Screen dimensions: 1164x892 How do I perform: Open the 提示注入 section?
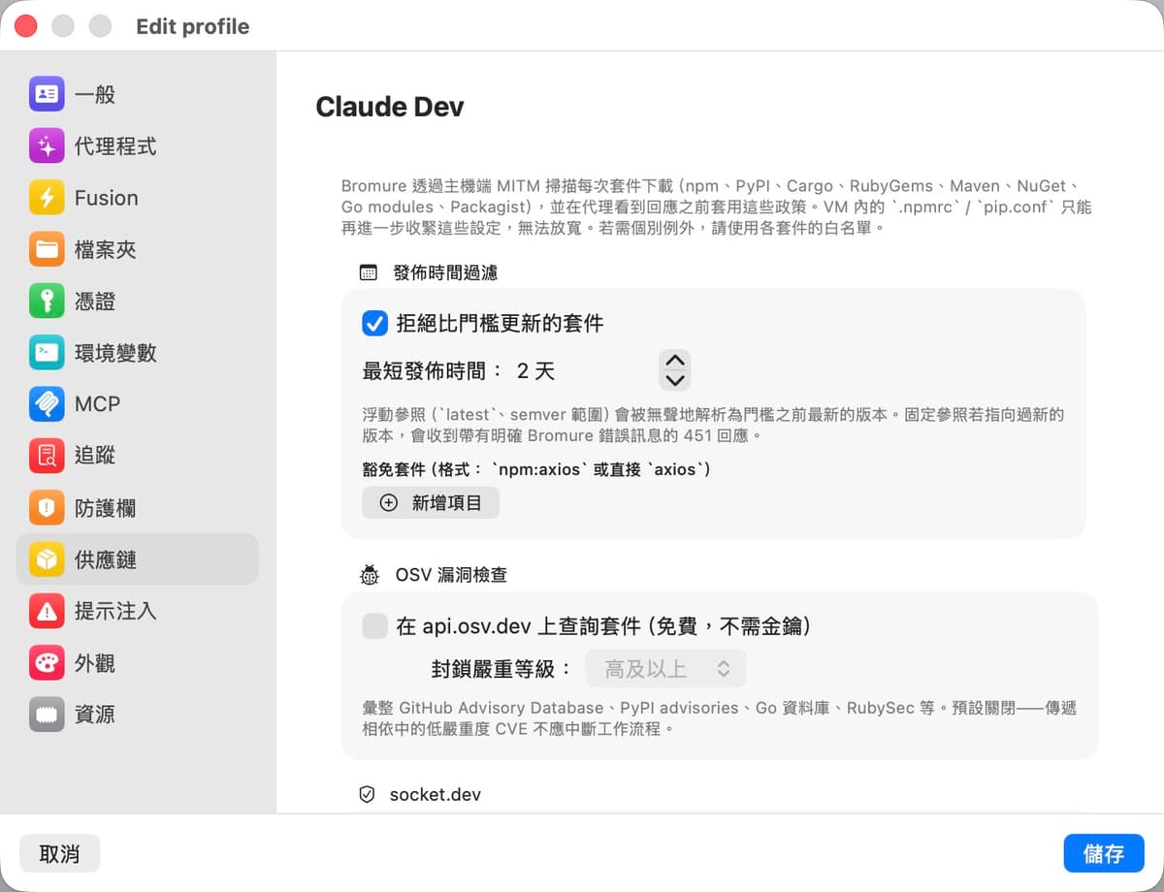pyautogui.click(x=137, y=611)
